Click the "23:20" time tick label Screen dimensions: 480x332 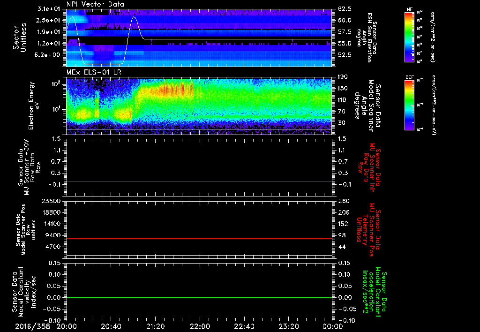tap(288, 327)
